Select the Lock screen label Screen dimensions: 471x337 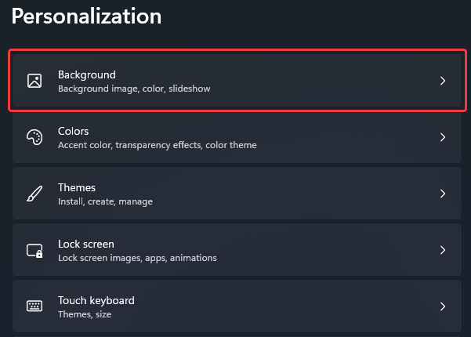pos(86,244)
